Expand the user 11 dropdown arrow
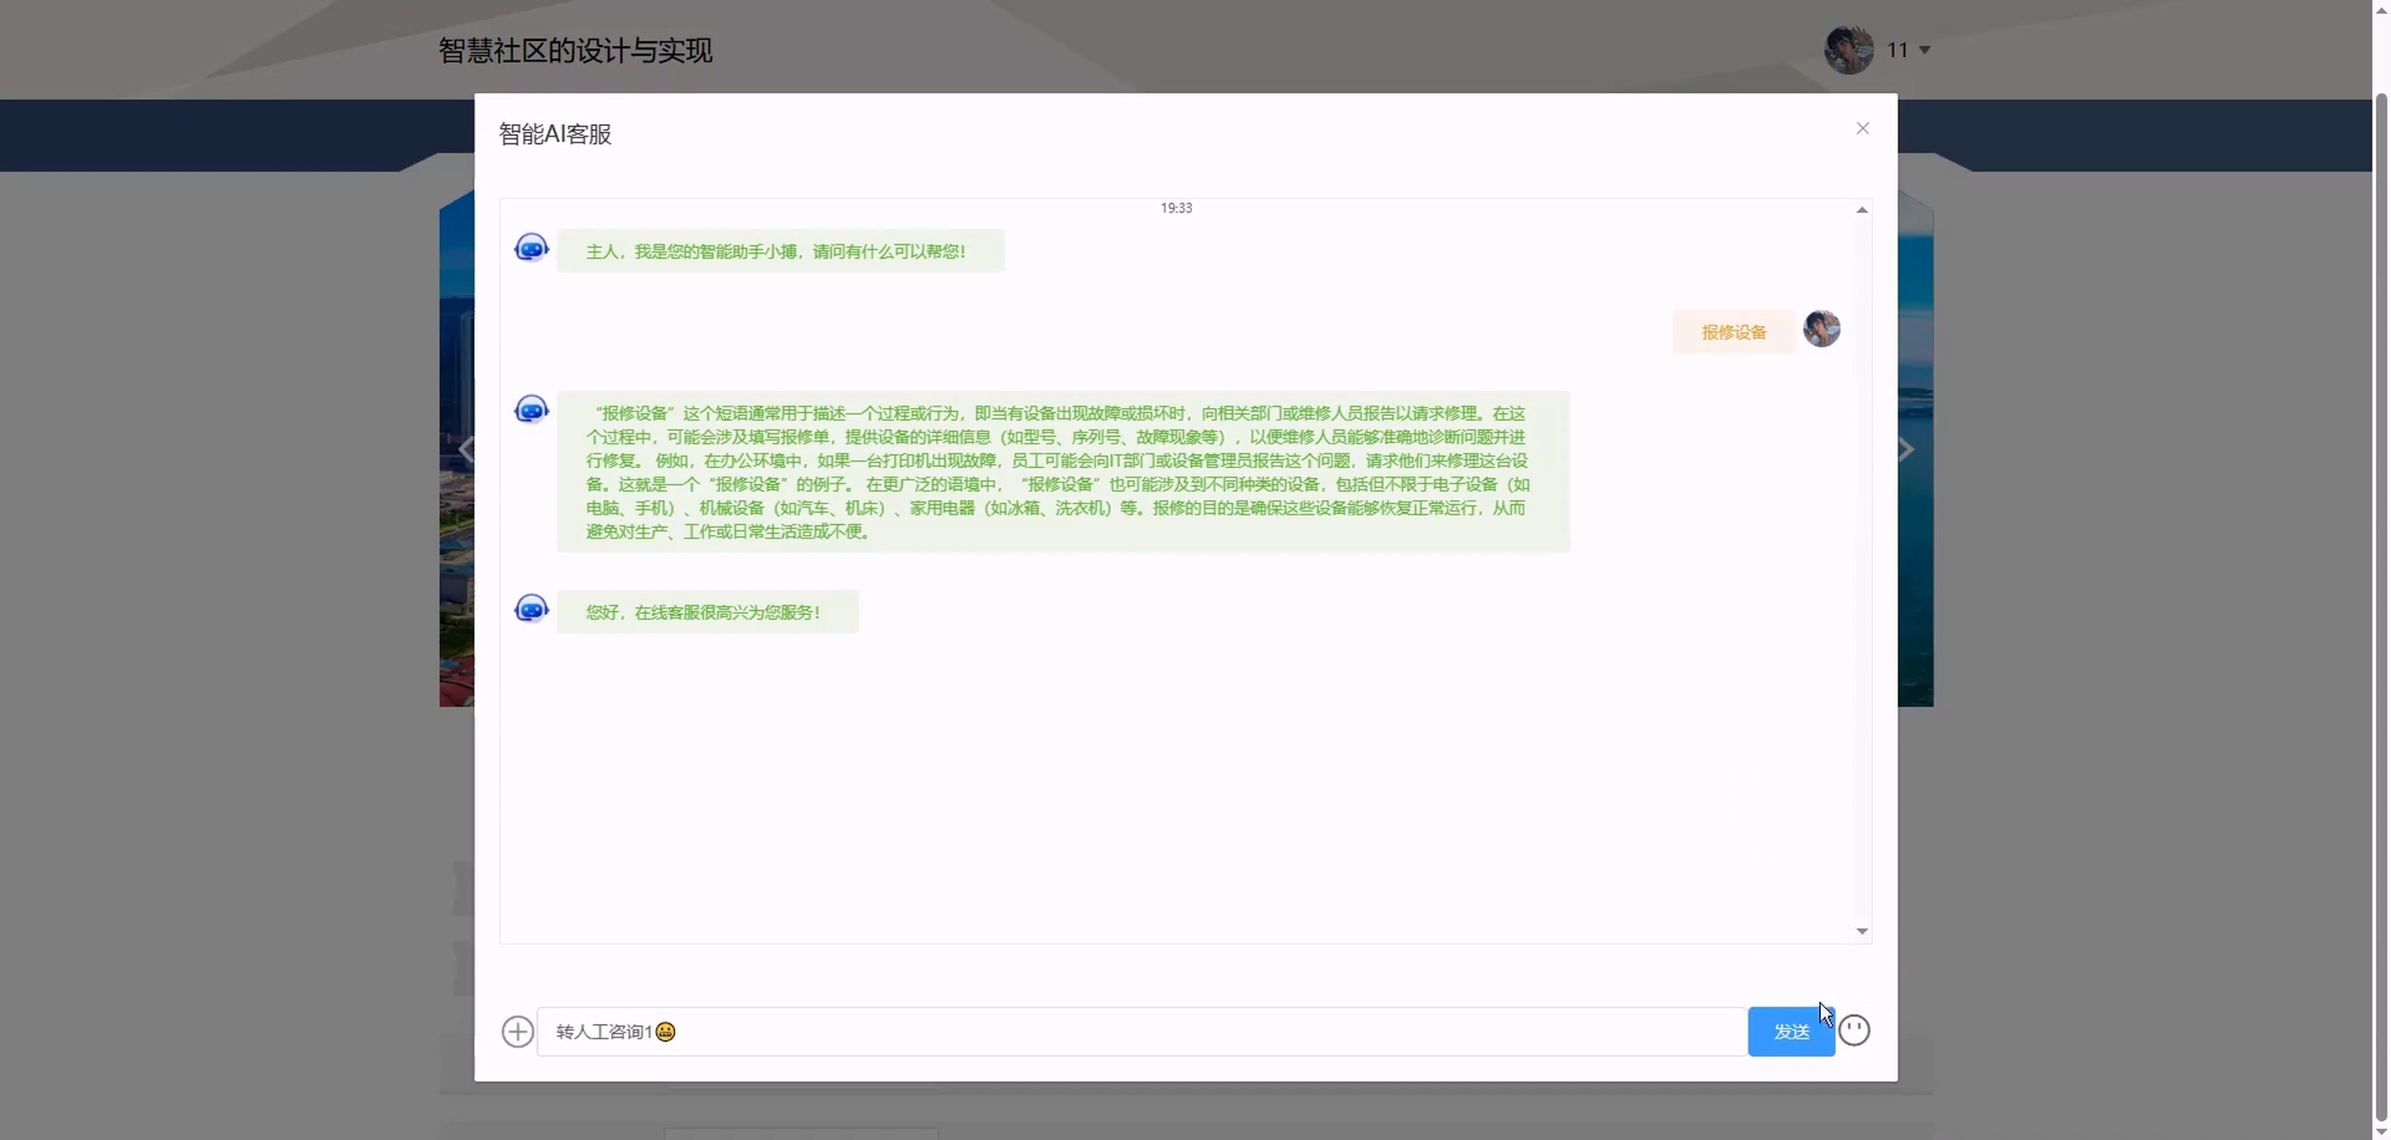 click(x=1924, y=50)
